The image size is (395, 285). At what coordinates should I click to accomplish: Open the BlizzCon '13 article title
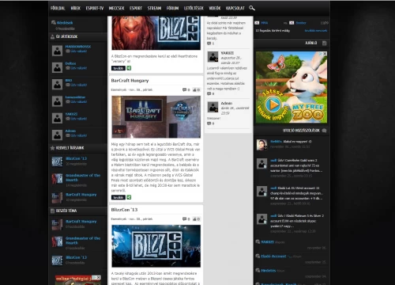[124, 210]
